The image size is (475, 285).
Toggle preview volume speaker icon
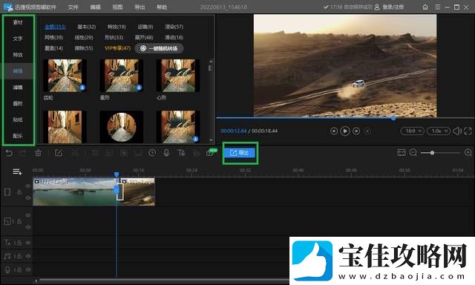pyautogui.click(x=457, y=131)
